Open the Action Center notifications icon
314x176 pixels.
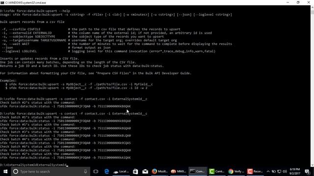[x=307, y=172]
